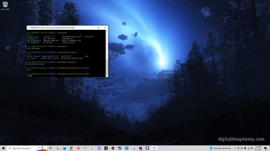
Task: Select the active Git Bash taskbar icon
Action: pos(154,148)
